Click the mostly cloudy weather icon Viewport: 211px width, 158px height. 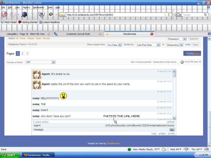[x=164, y=149]
